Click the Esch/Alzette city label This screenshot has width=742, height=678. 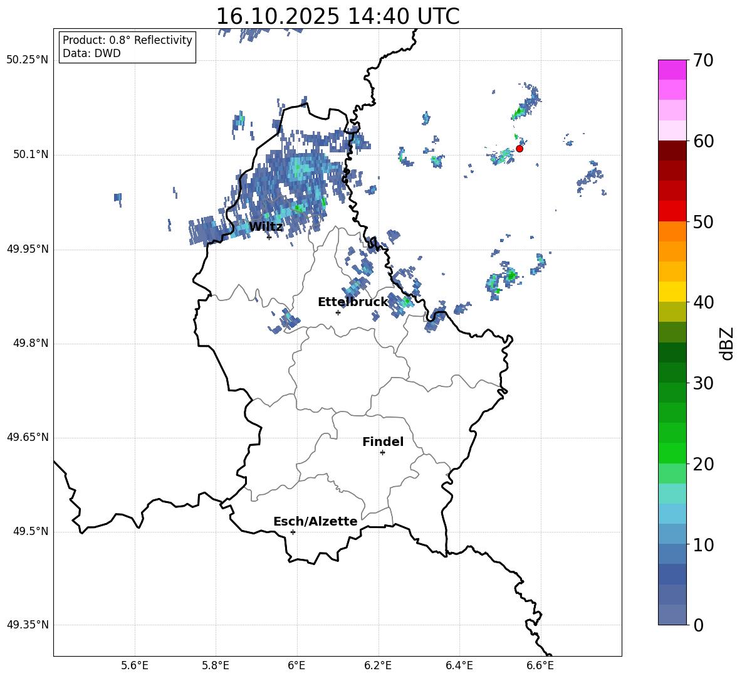[315, 521]
